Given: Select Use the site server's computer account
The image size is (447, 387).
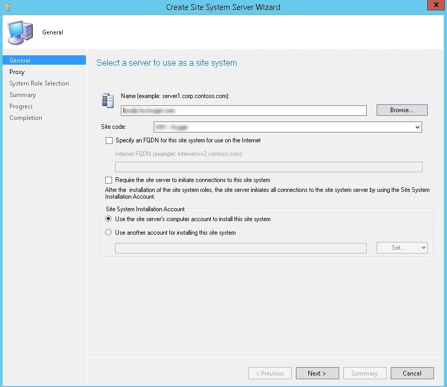Looking at the screenshot, I should pos(108,219).
